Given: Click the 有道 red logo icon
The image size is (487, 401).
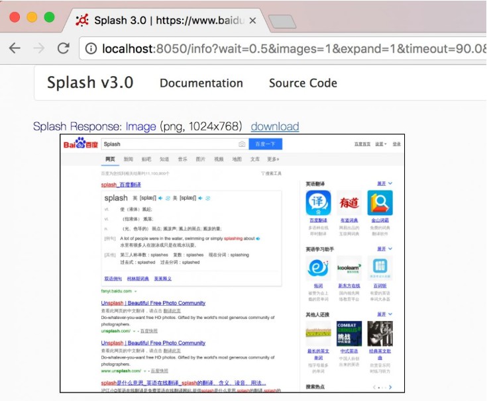Looking at the screenshot, I should pyautogui.click(x=349, y=203).
